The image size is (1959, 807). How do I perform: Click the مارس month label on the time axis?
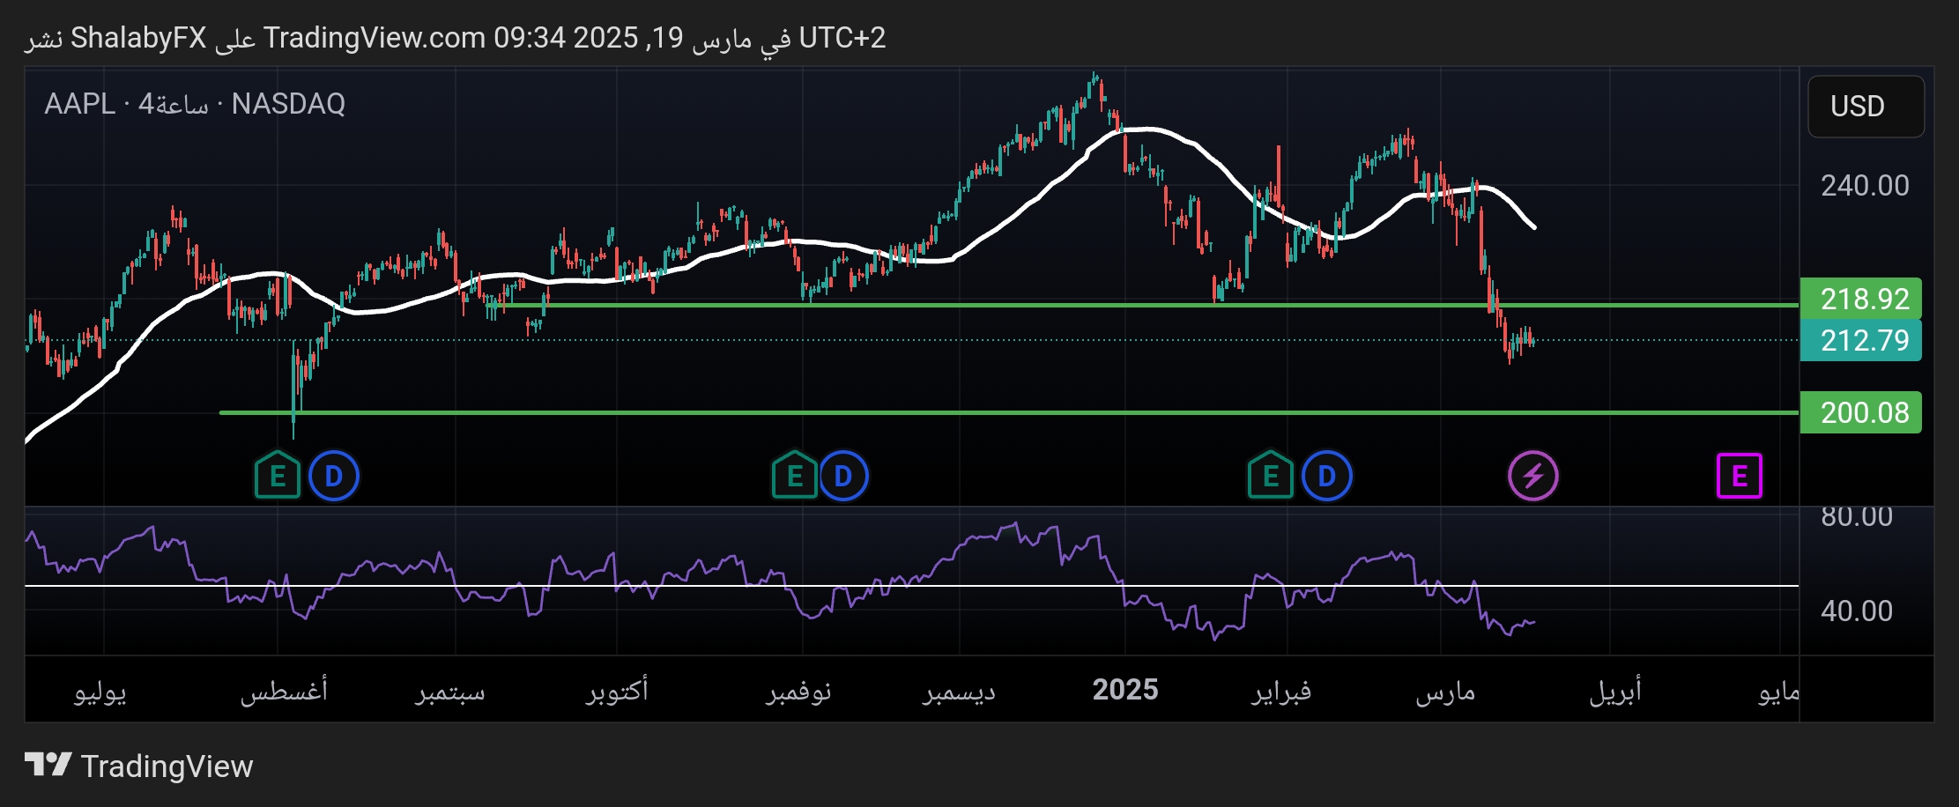click(1445, 692)
